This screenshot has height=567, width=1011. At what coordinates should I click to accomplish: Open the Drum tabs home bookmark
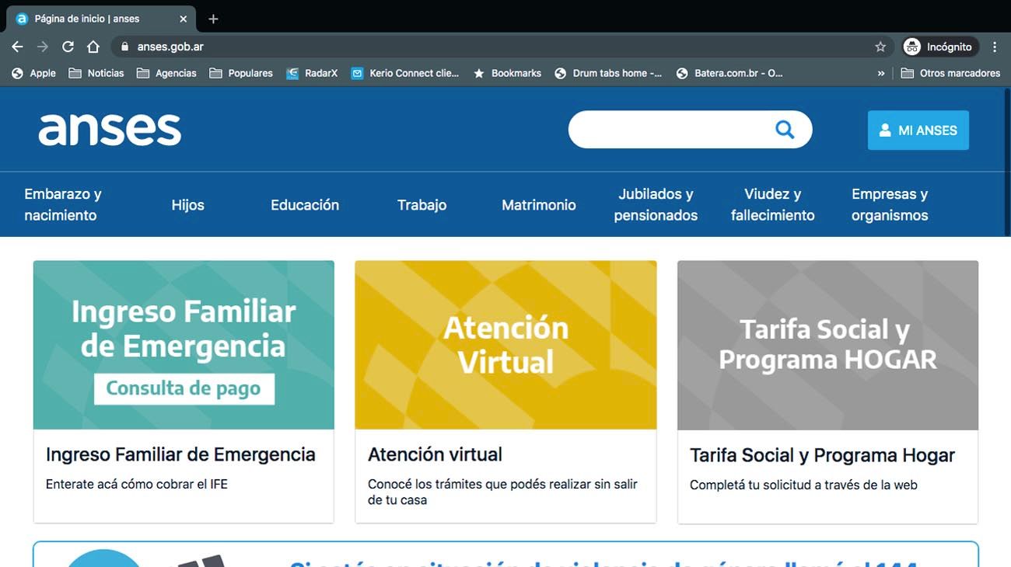pyautogui.click(x=608, y=73)
